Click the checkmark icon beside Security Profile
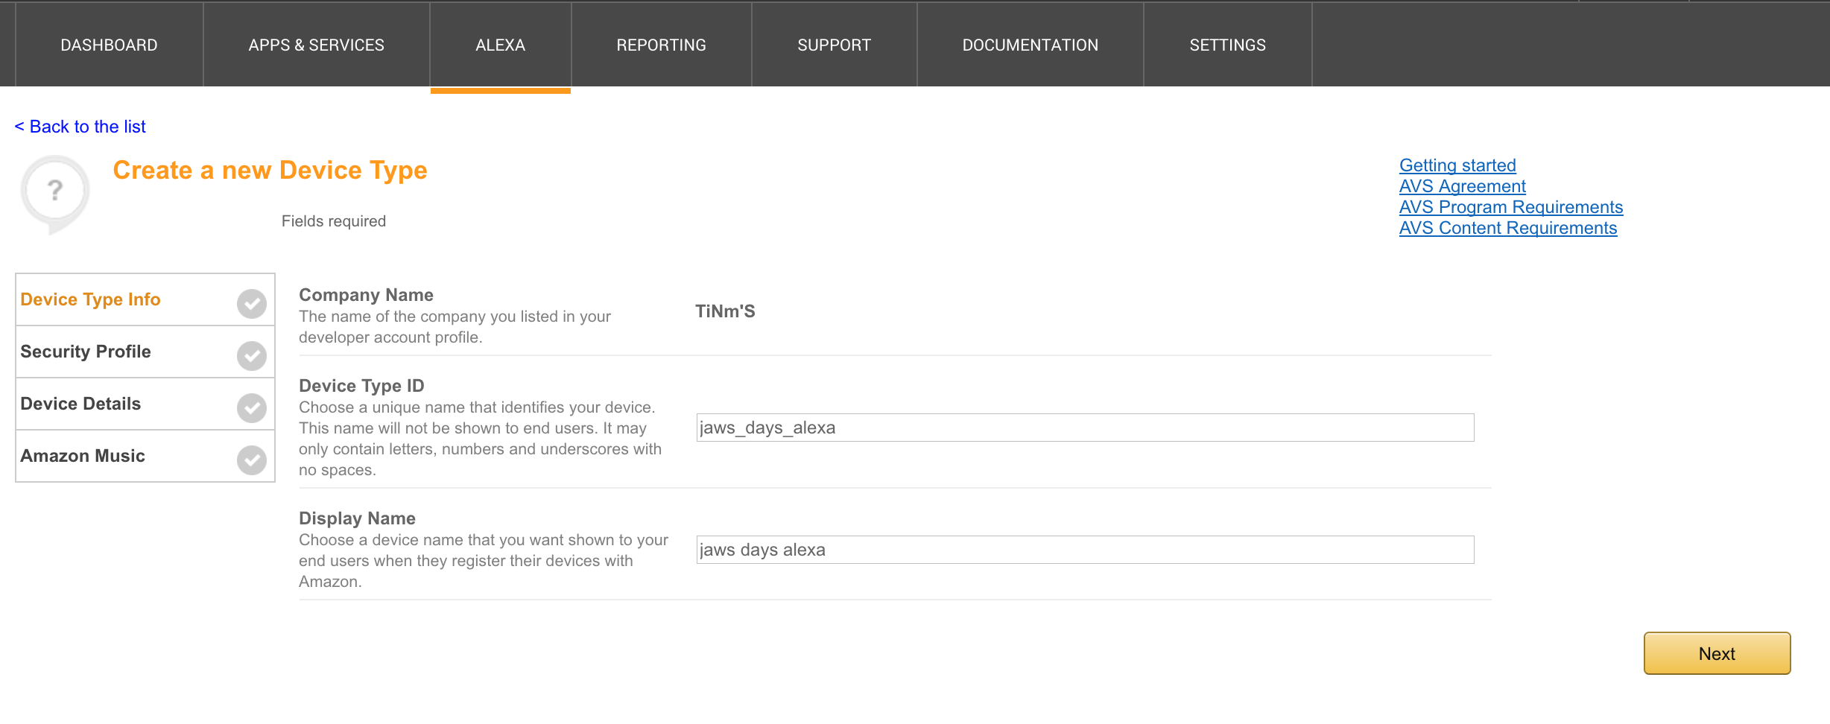The width and height of the screenshot is (1830, 724). coord(252,356)
